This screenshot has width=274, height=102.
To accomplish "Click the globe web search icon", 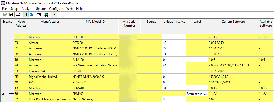I will pyautogui.click(x=46, y=15).
